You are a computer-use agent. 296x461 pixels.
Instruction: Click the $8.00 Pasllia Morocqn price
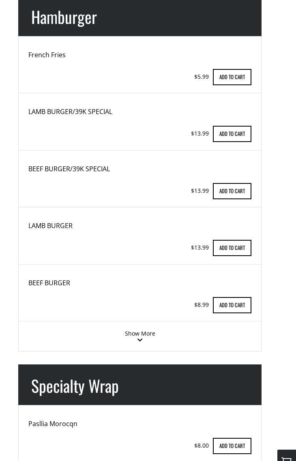[202, 446]
